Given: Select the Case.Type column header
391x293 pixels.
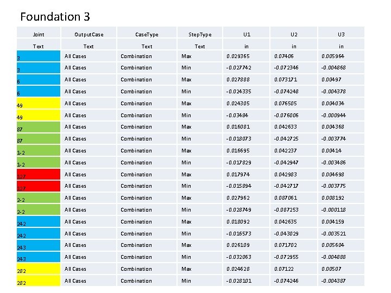Looking at the screenshot, I should pos(147,34).
